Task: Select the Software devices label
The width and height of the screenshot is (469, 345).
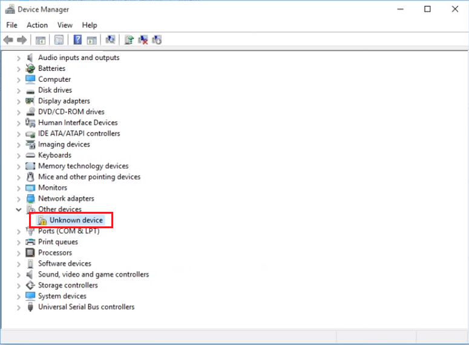Action: coord(65,263)
